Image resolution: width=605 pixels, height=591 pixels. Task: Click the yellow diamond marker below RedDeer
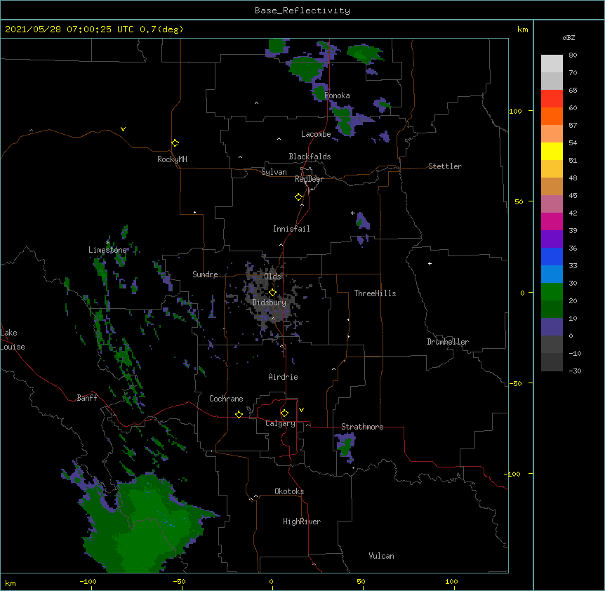298,197
